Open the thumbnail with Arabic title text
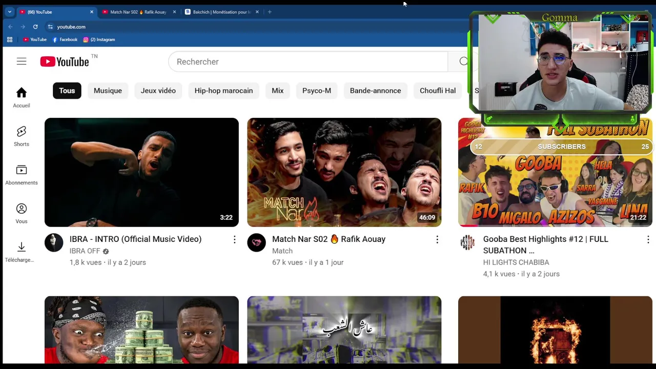The image size is (656, 369). tap(344, 330)
